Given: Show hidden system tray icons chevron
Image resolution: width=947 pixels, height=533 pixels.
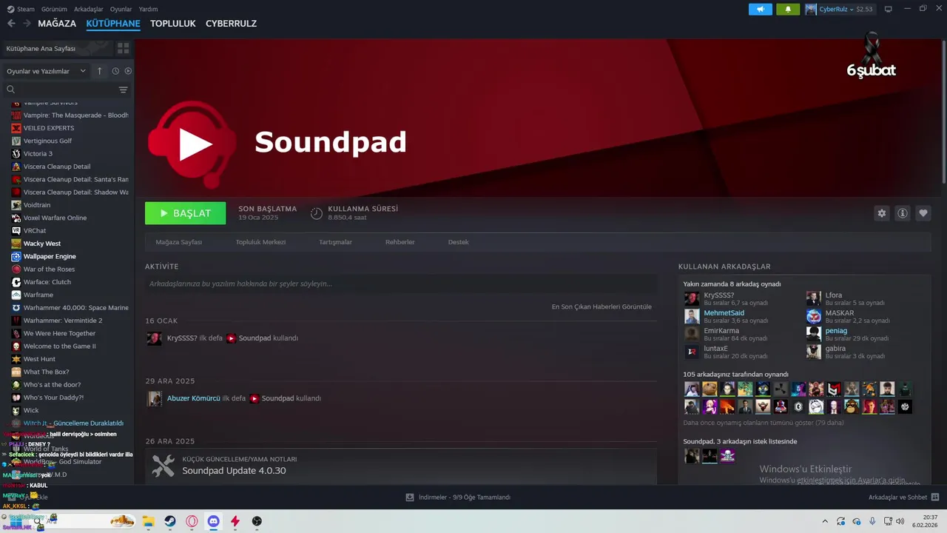Looking at the screenshot, I should pos(825,521).
